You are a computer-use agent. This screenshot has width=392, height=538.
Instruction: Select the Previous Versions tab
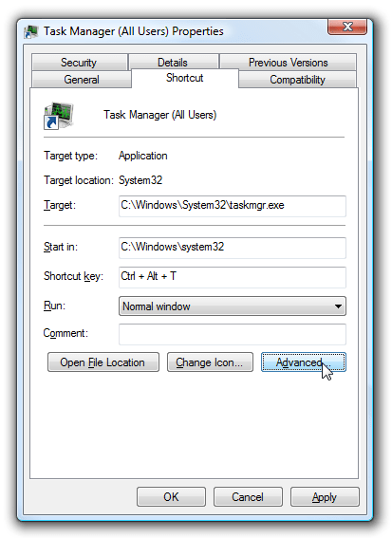coord(289,62)
